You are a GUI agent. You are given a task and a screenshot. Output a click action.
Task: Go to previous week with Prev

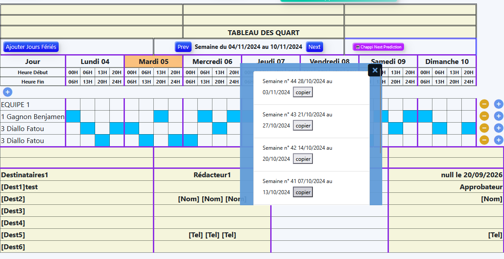tap(183, 47)
